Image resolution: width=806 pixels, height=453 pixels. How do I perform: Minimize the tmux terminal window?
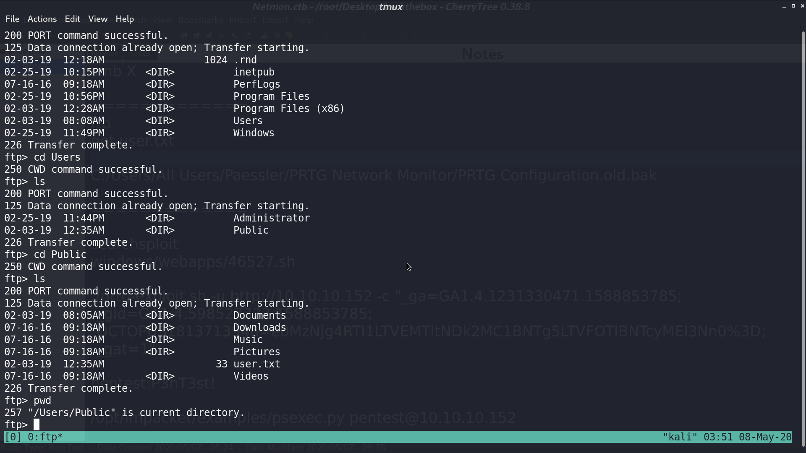pyautogui.click(x=784, y=6)
